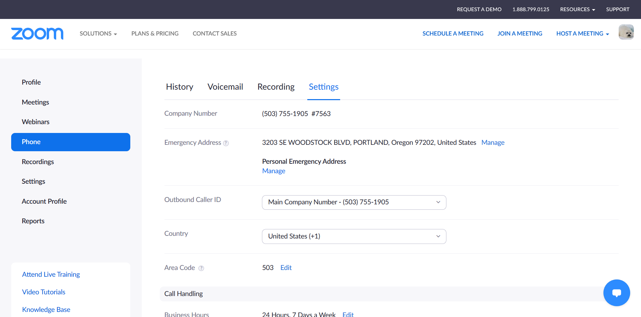This screenshot has height=317, width=641.
Task: Select Recordings in the sidebar
Action: [x=38, y=162]
